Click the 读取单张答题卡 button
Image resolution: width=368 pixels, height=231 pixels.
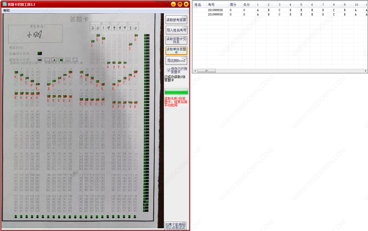pos(176,51)
